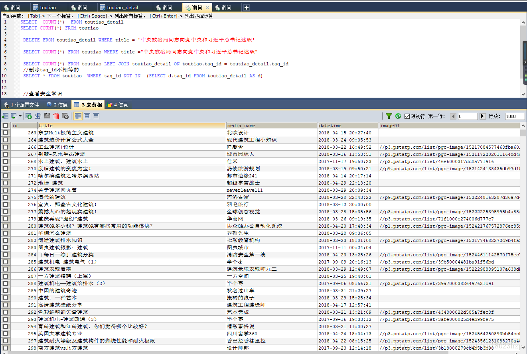Cancel pending changes icon
527x354 pixels.
65,116
